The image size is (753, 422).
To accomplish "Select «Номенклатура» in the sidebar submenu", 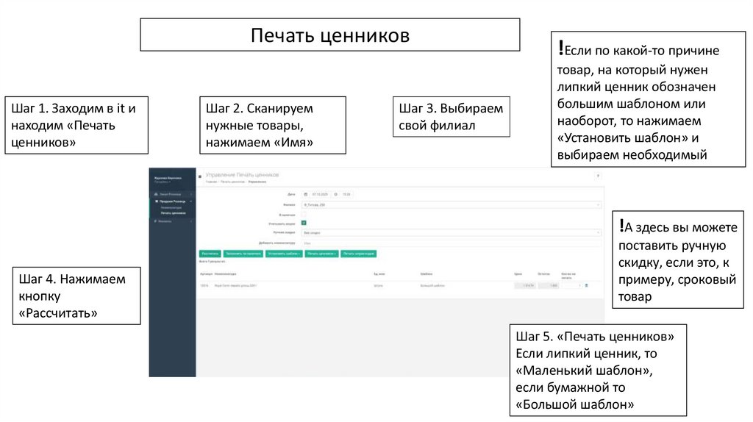I will [171, 207].
